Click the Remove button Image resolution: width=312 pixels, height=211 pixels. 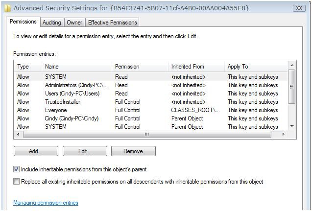[x=133, y=151]
